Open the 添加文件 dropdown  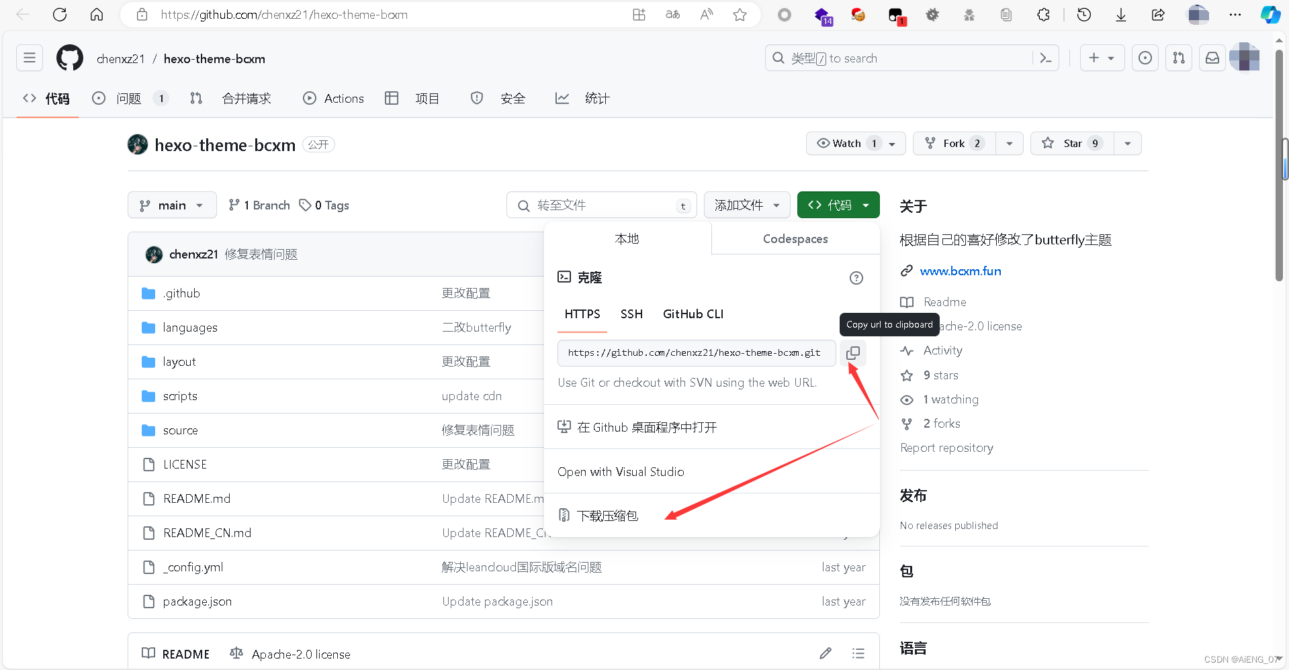[747, 205]
